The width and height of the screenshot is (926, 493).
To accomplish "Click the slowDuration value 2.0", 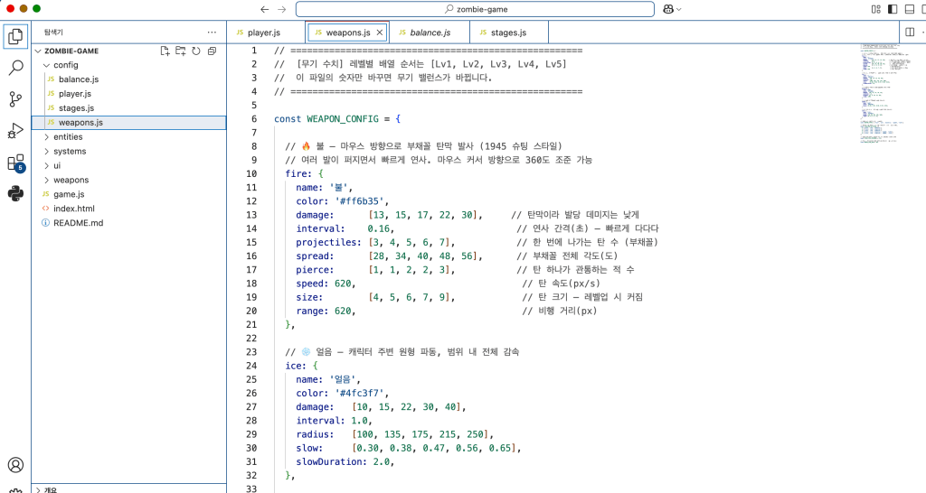I will click(x=382, y=461).
